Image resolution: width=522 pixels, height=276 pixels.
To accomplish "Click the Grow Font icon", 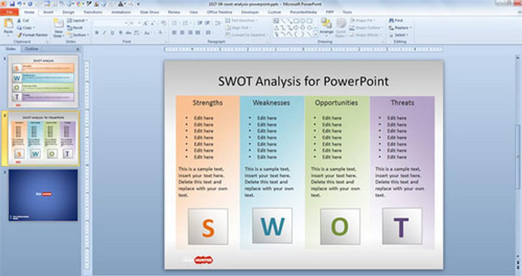I will [145, 23].
